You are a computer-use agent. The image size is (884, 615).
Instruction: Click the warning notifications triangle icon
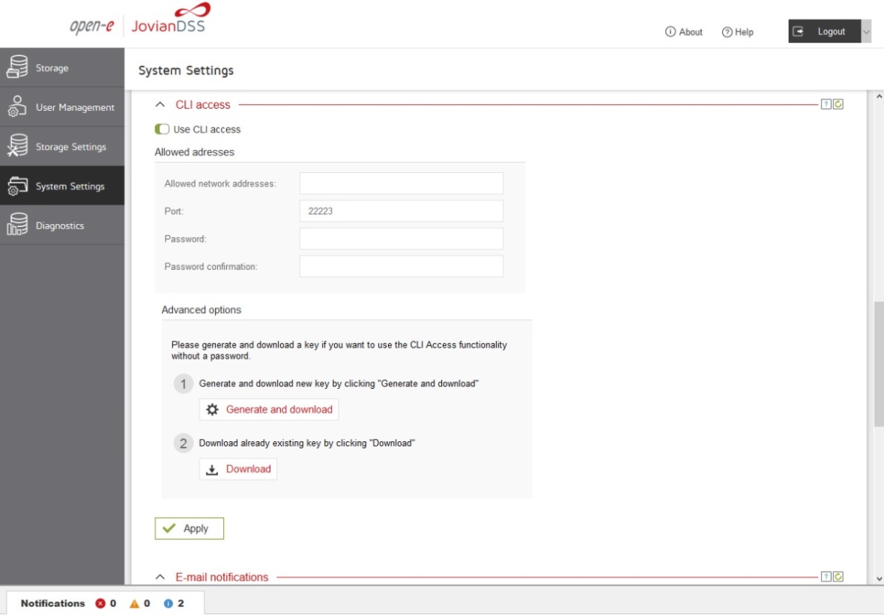coord(134,604)
